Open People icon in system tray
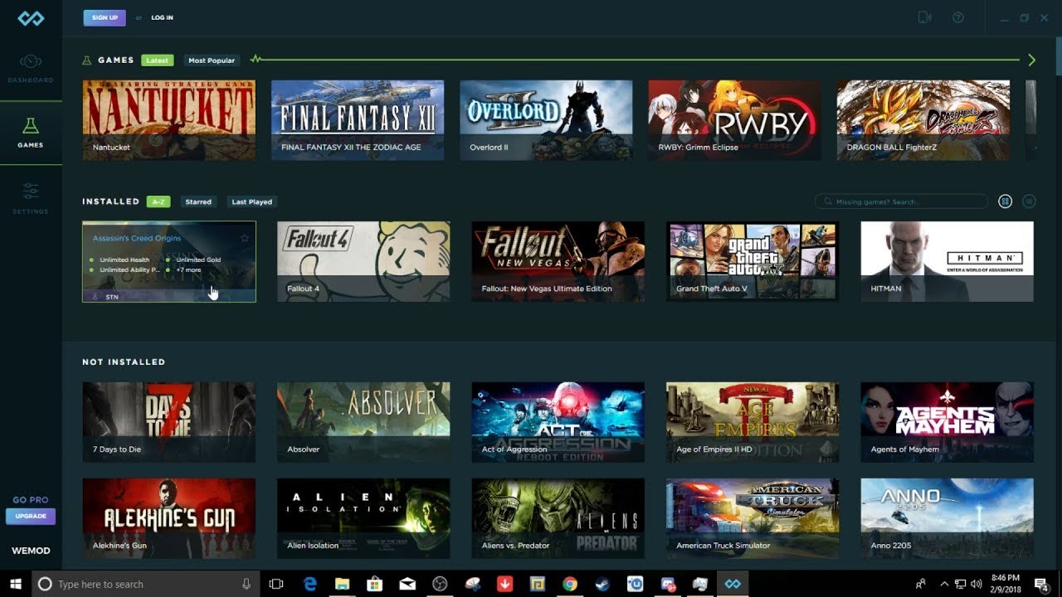 point(921,584)
